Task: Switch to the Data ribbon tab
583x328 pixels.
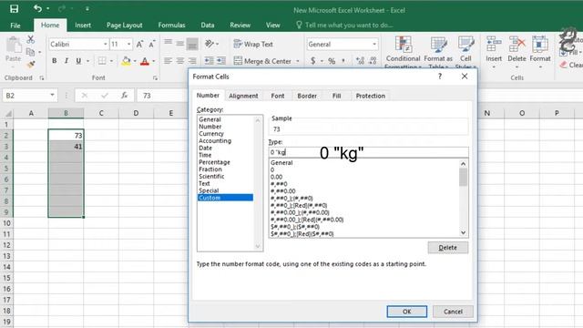Action: 208,25
